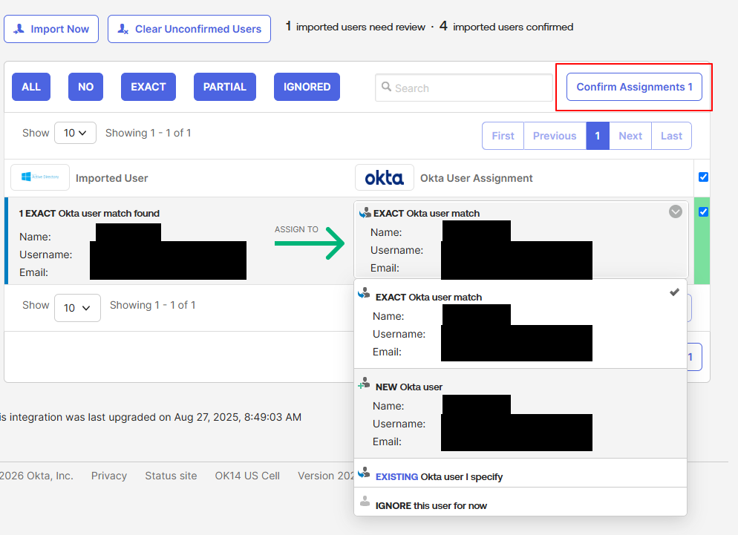The width and height of the screenshot is (738, 535).
Task: Go to the Last page
Action: 672,136
